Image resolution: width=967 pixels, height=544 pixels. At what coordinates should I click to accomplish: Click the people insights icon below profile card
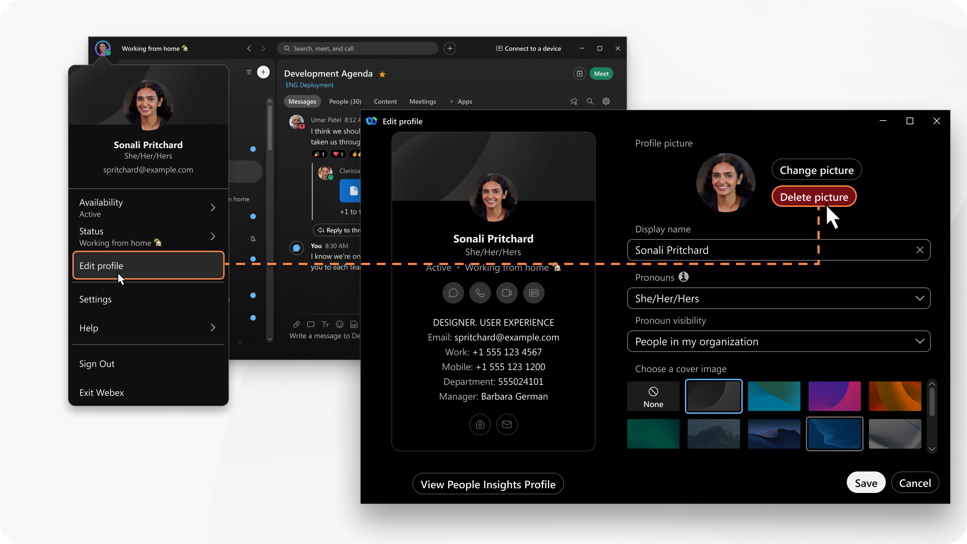click(x=480, y=424)
